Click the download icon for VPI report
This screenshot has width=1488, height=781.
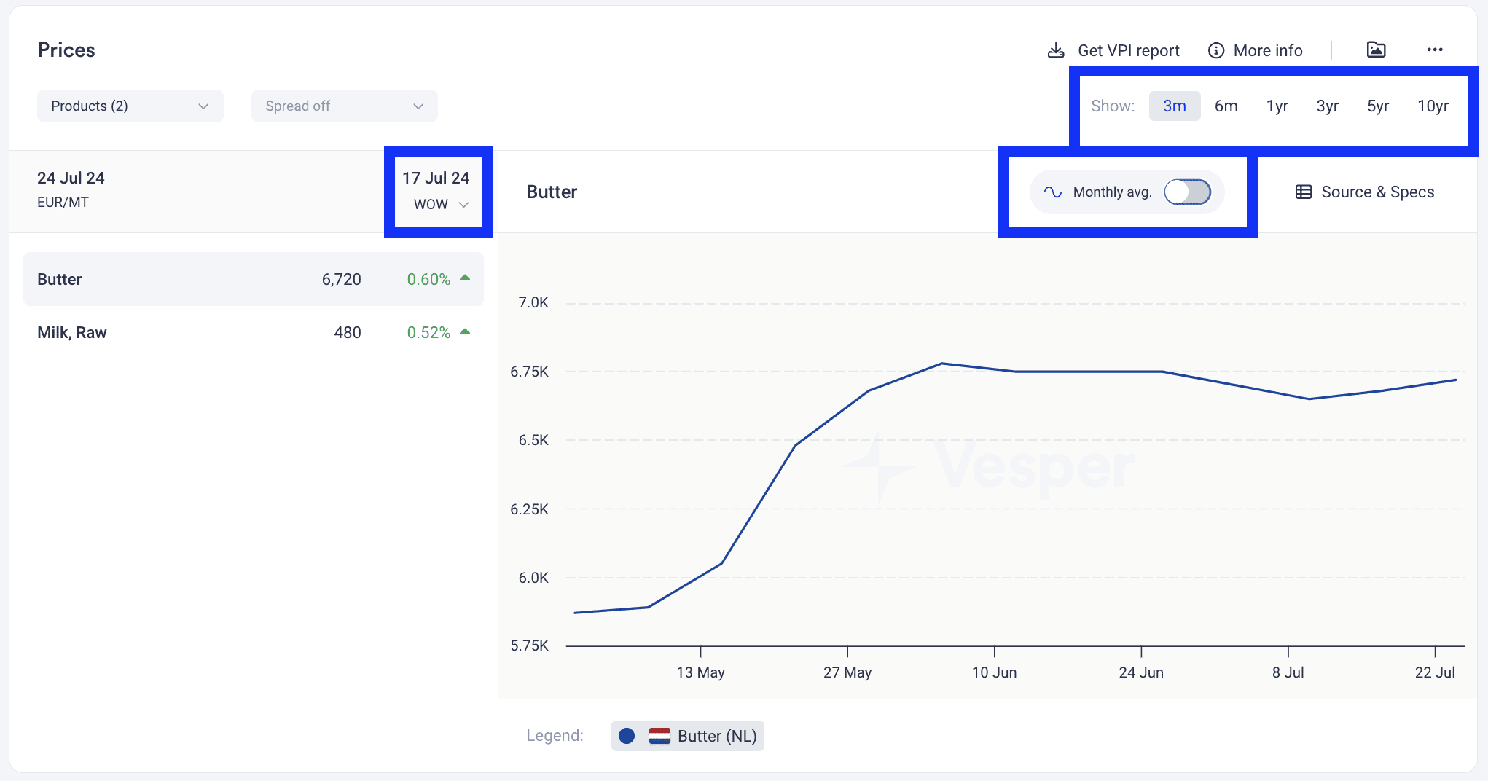click(x=1055, y=50)
